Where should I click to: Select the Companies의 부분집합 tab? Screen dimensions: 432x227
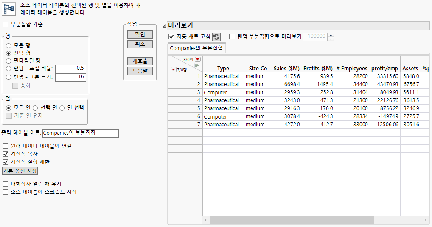pos(196,48)
